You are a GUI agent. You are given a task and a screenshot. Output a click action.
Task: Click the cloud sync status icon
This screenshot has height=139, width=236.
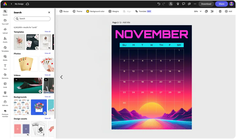point(27,4)
